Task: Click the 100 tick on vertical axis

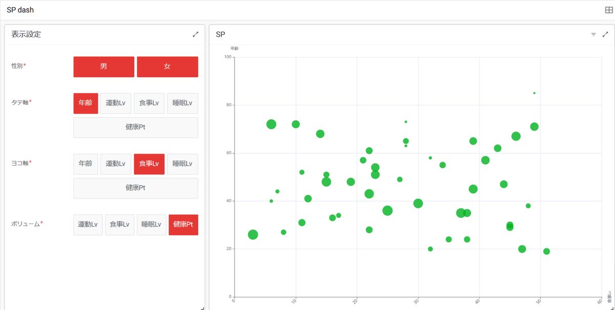Action: pyautogui.click(x=228, y=57)
